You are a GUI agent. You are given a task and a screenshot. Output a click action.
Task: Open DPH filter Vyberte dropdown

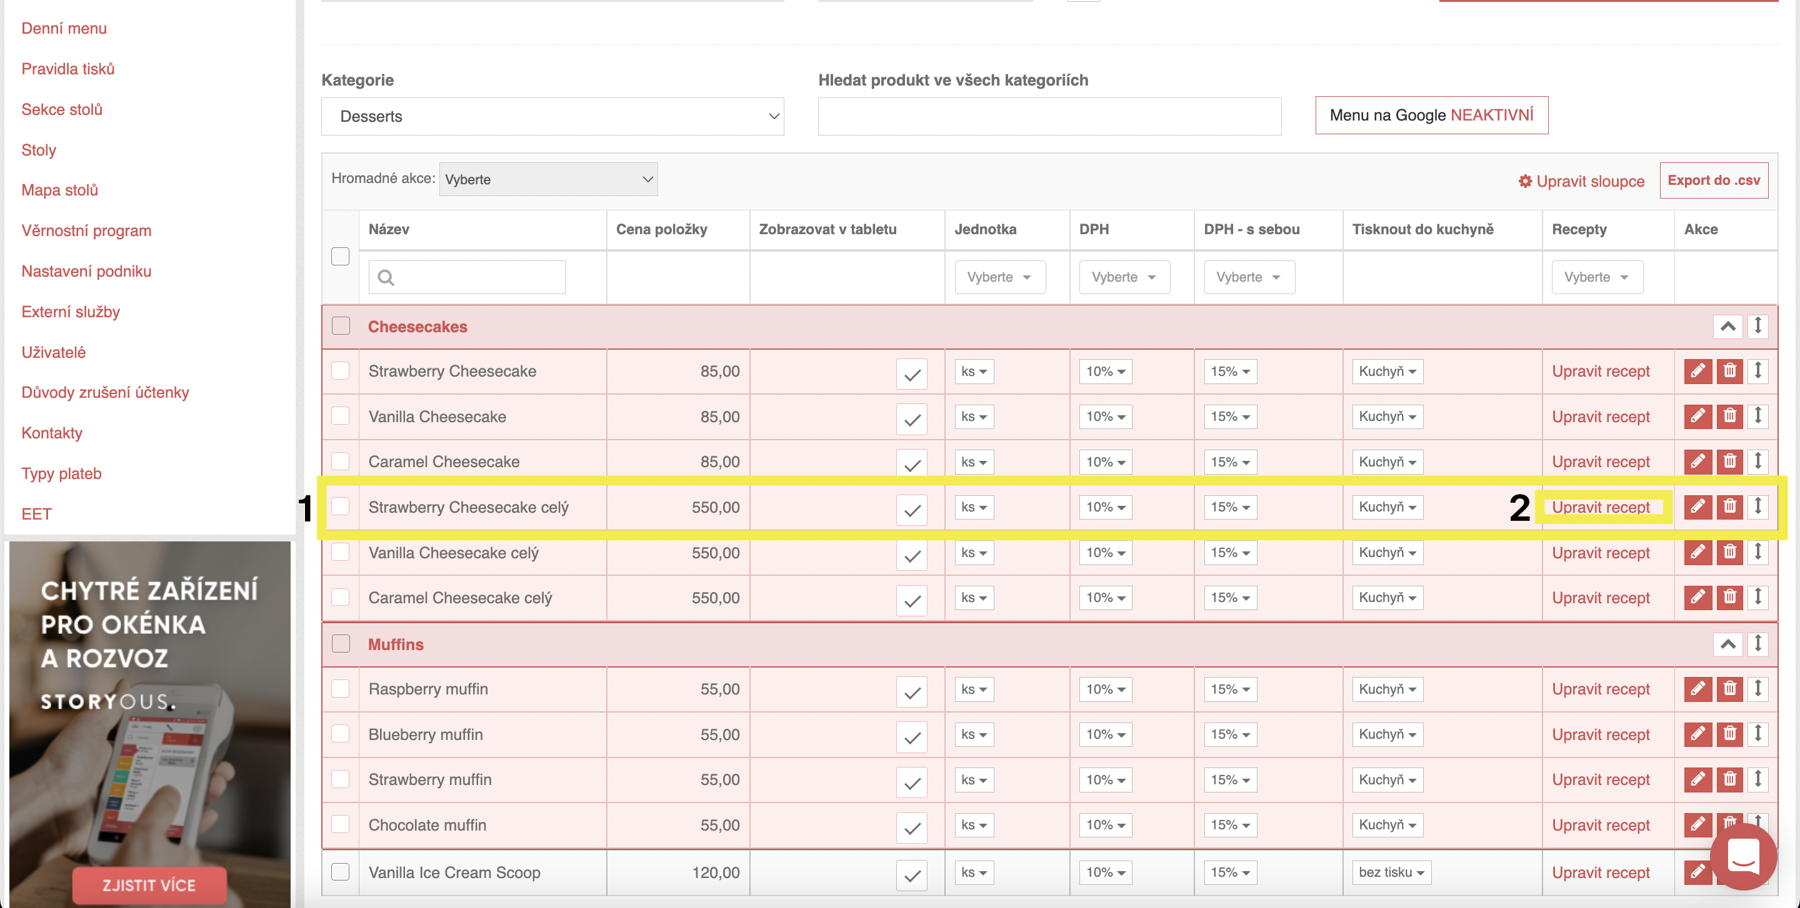pyautogui.click(x=1124, y=277)
